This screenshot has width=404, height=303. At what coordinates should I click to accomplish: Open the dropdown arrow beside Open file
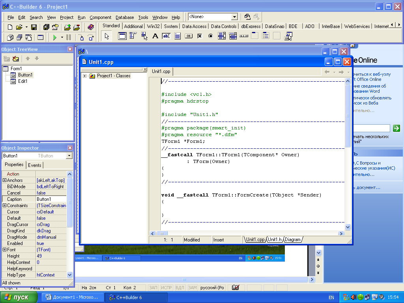(x=26, y=27)
